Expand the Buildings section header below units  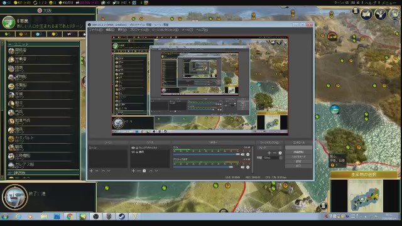click(43, 173)
